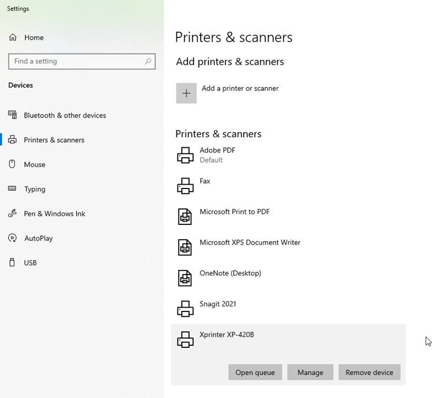Image resolution: width=441 pixels, height=398 pixels.
Task: Click the search magnifier icon
Action: click(148, 61)
